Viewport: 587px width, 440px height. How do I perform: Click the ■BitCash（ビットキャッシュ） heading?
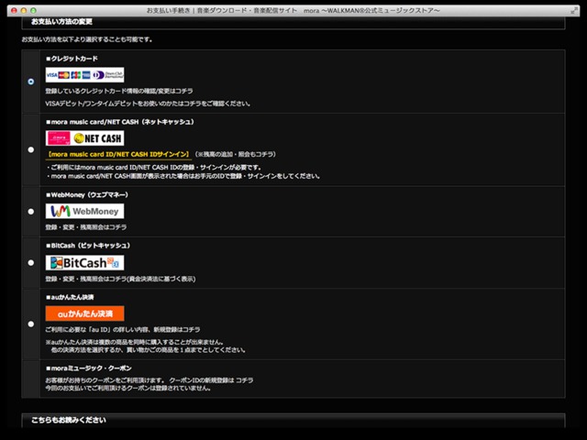[x=88, y=246]
